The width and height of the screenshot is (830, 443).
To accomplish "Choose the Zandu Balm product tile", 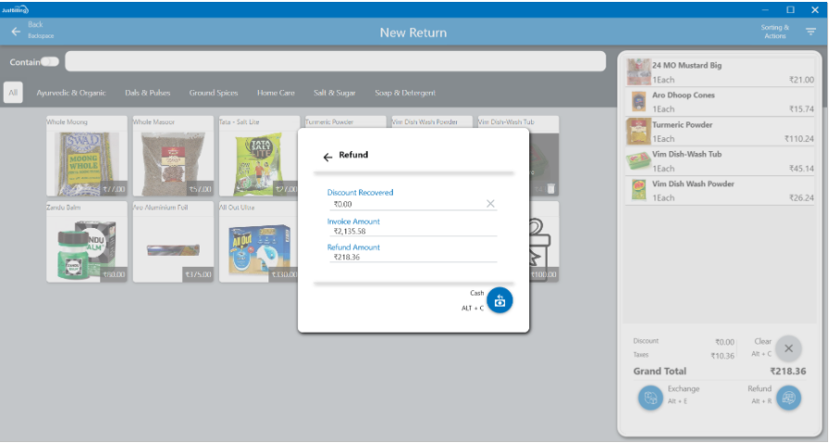I will click(85, 242).
